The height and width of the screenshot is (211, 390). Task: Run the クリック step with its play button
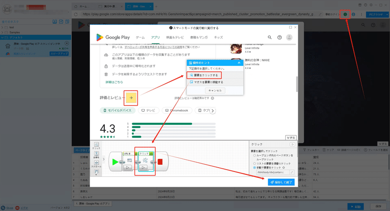pyautogui.click(x=143, y=167)
